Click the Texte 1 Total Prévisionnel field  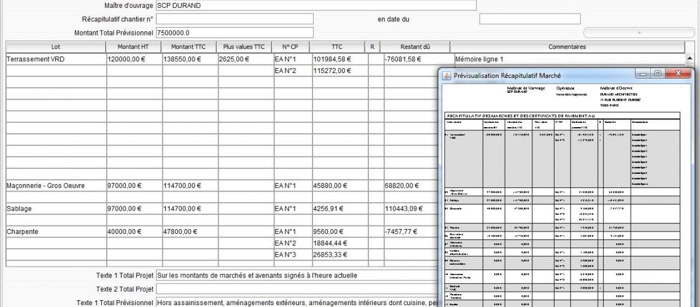pos(297,303)
